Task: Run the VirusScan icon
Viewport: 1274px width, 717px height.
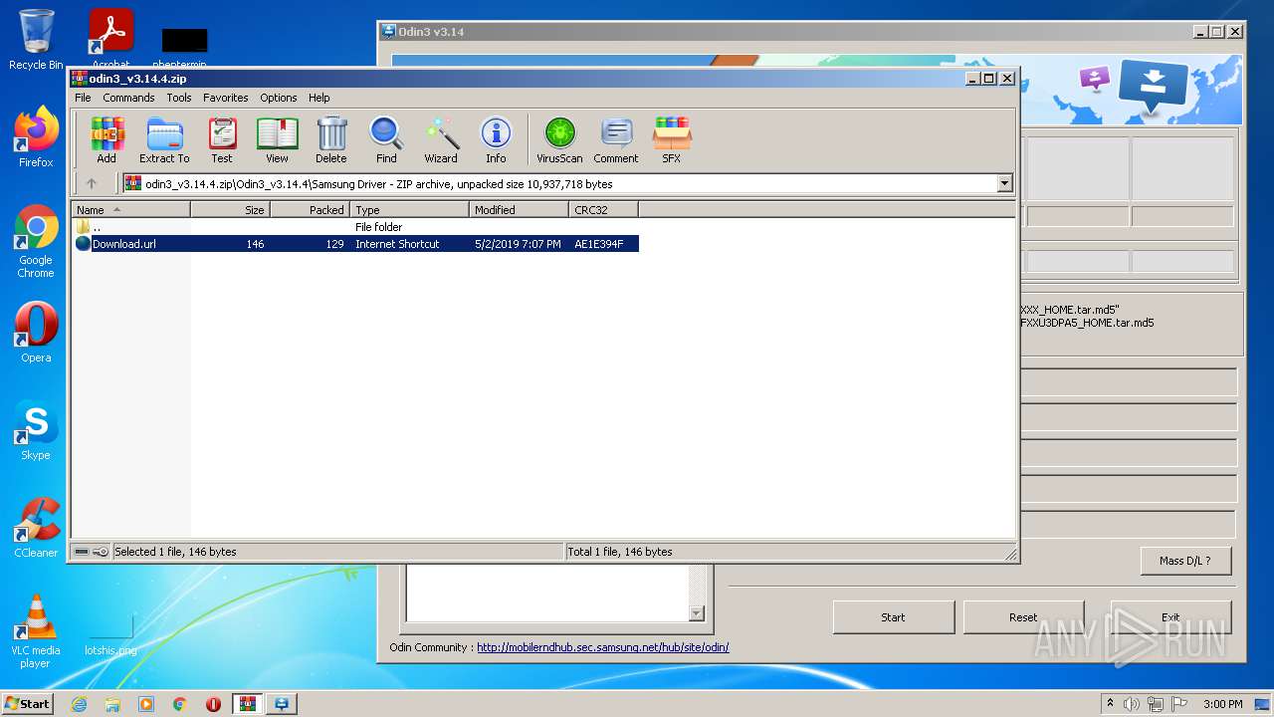Action: tap(559, 140)
